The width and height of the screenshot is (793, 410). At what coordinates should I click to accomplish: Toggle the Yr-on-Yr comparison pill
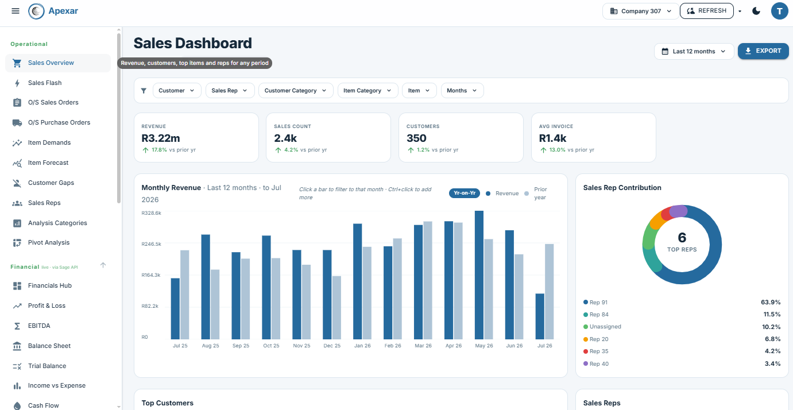tap(465, 193)
